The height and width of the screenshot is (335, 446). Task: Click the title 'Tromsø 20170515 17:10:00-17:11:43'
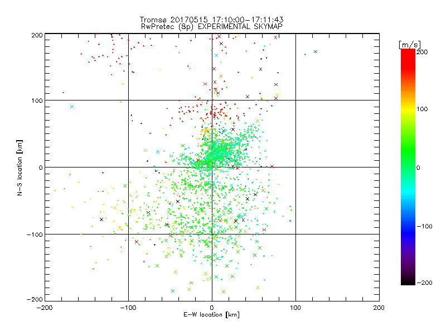click(x=211, y=20)
